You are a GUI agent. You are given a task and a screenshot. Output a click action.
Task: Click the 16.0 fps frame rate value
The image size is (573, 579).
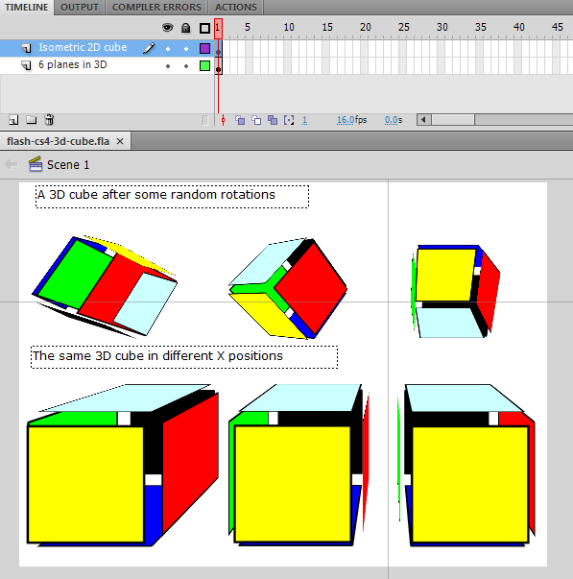click(346, 120)
